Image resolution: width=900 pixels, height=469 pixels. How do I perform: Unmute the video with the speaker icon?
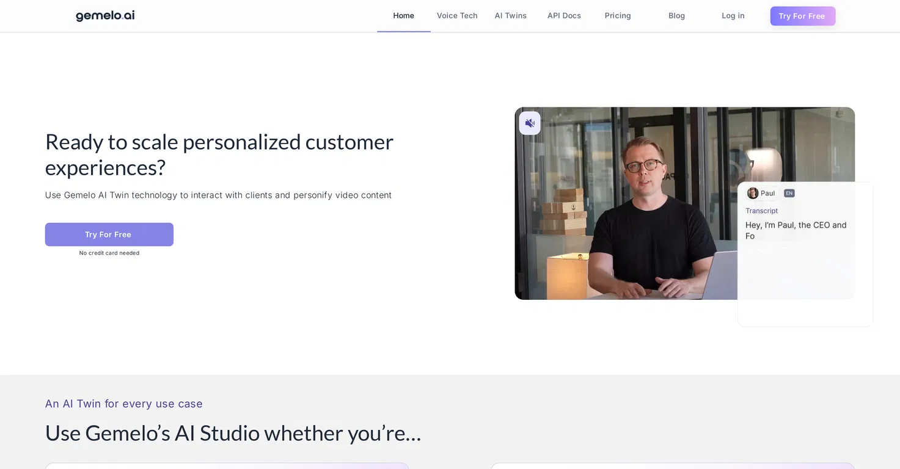[x=530, y=123]
